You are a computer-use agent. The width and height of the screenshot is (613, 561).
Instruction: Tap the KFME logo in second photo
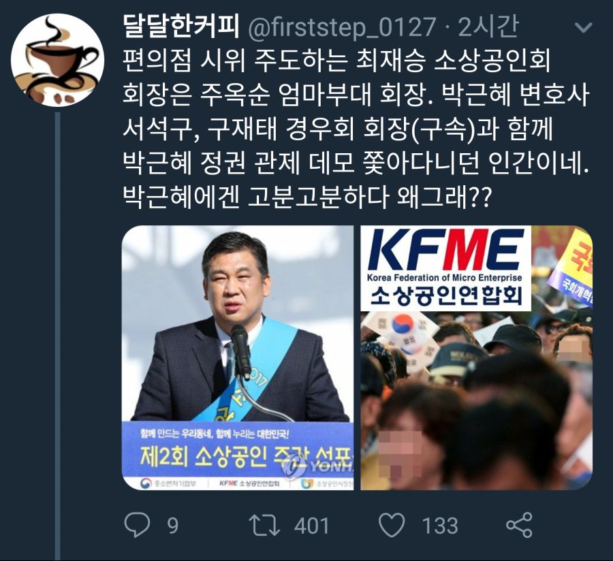[445, 268]
